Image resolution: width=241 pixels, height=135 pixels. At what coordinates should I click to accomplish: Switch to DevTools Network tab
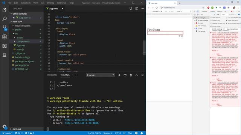[220, 12]
